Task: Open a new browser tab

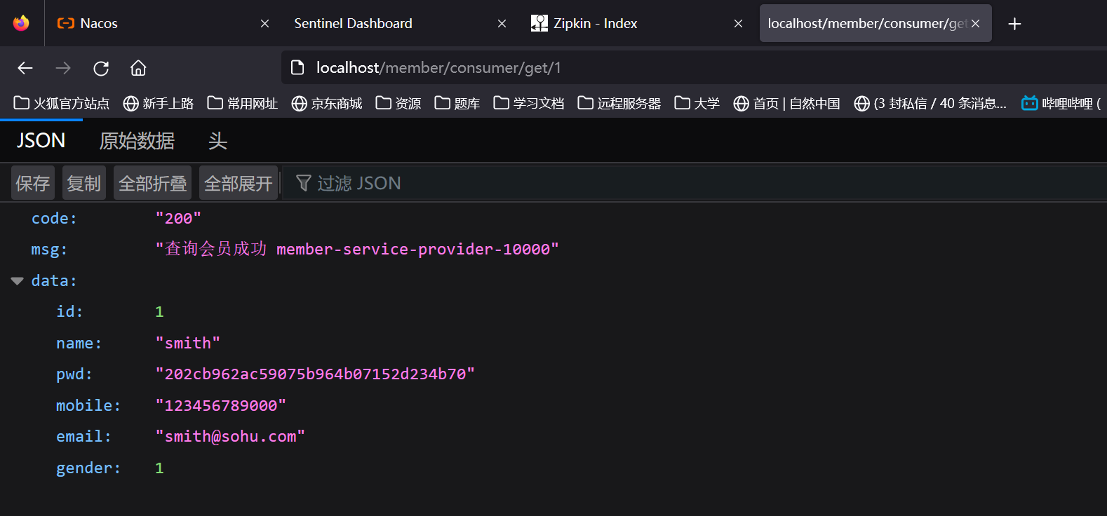Action: [x=1014, y=24]
